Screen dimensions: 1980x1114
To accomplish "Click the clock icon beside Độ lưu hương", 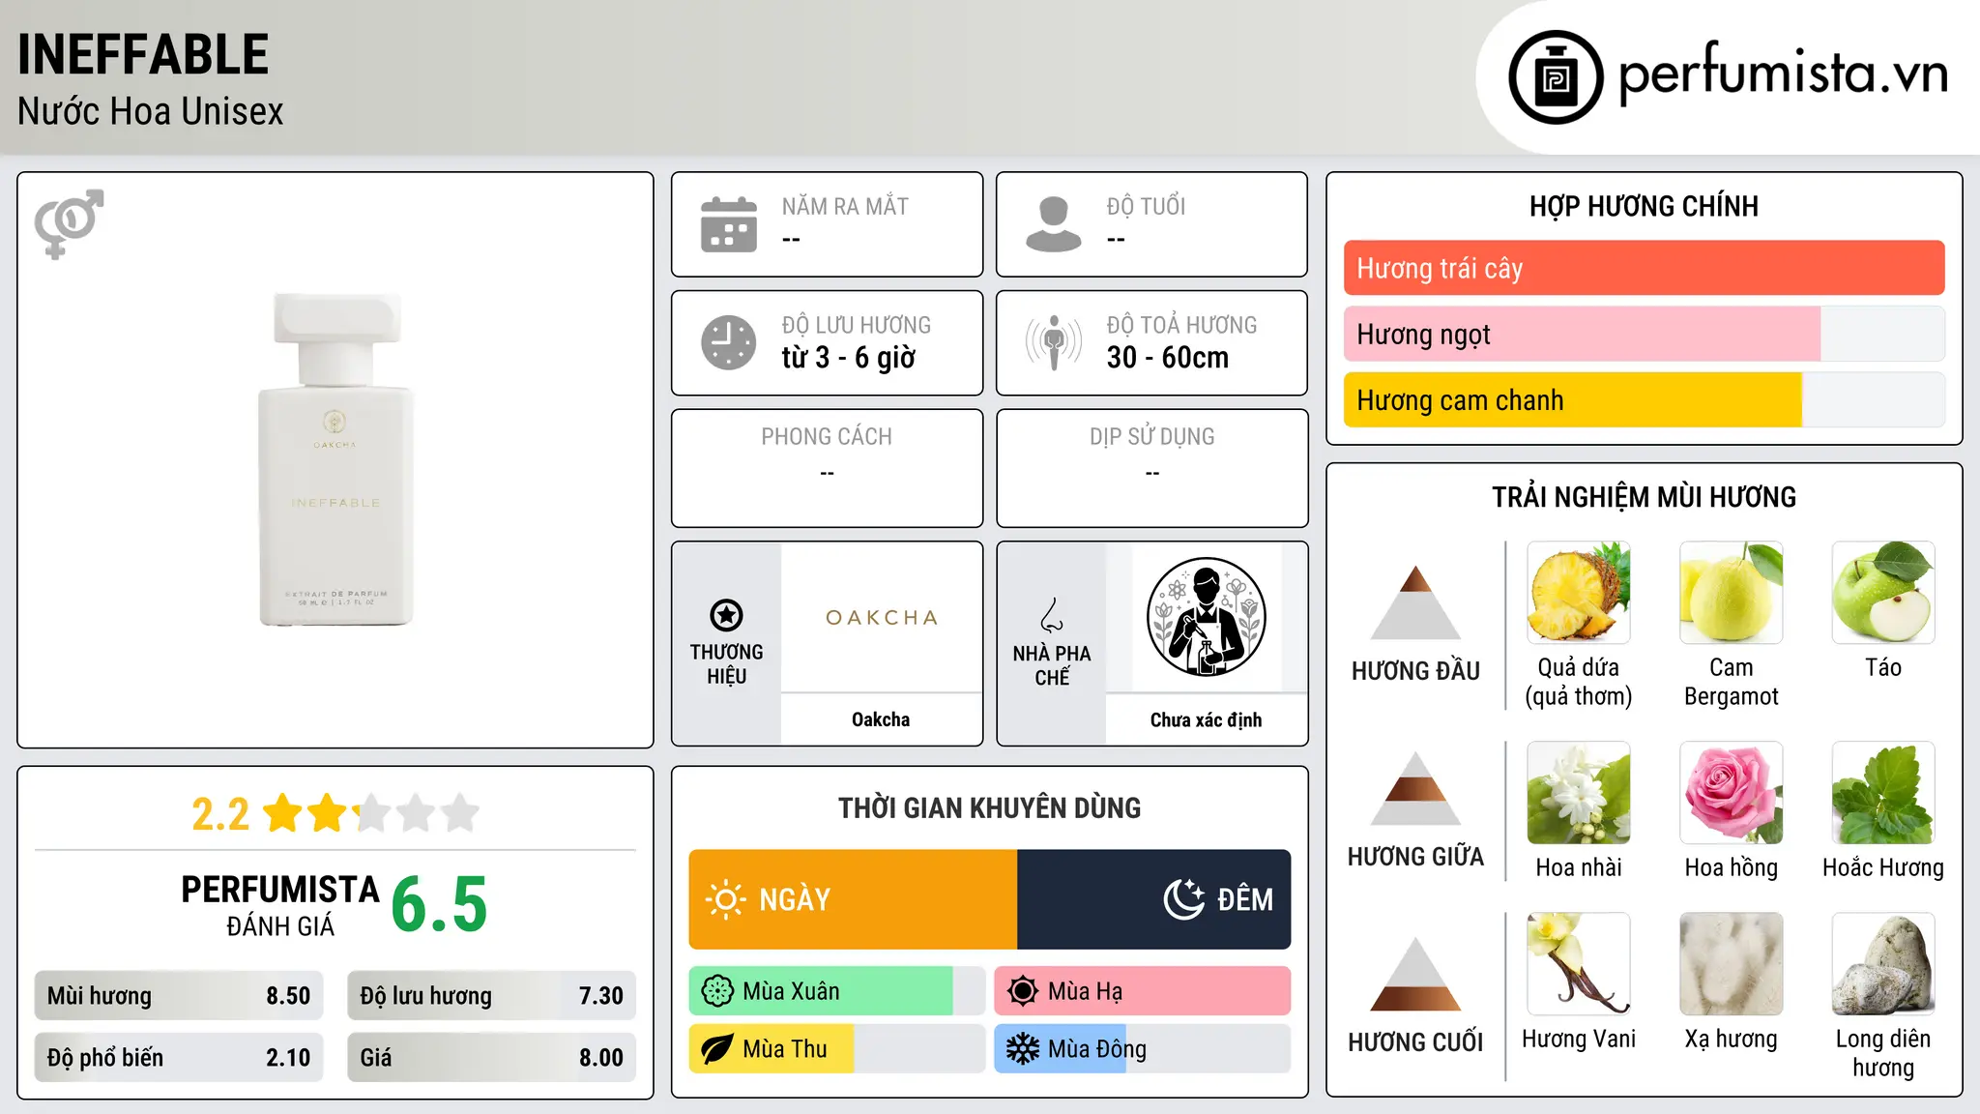I will tap(729, 342).
